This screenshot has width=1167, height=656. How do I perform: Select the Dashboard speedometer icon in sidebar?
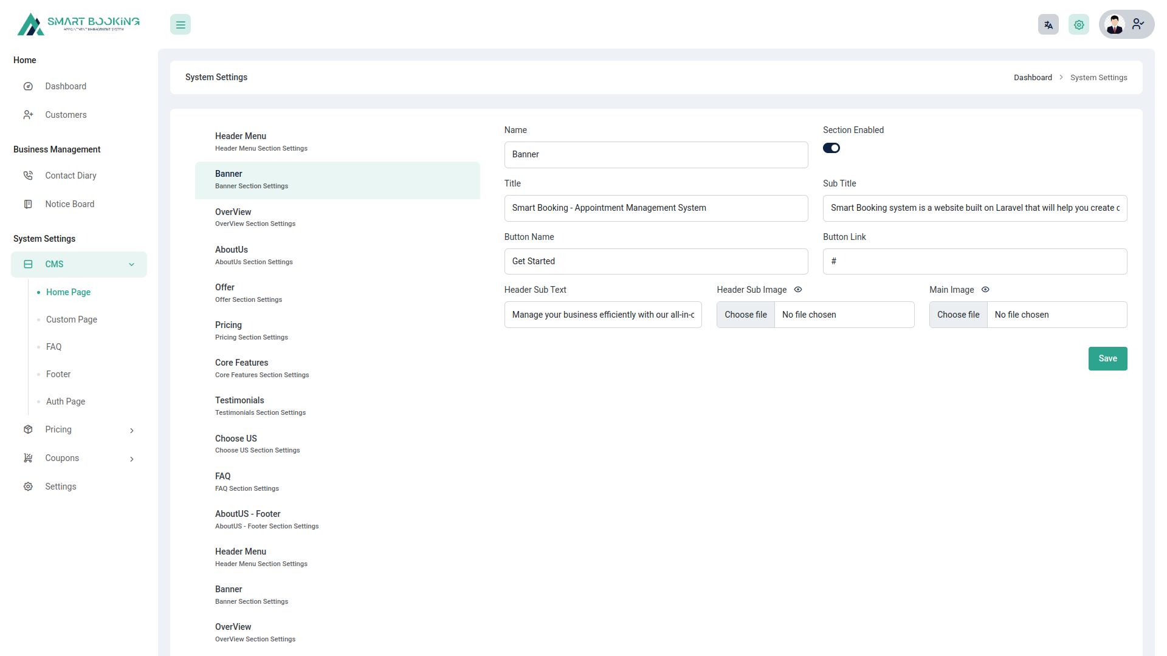pos(28,86)
